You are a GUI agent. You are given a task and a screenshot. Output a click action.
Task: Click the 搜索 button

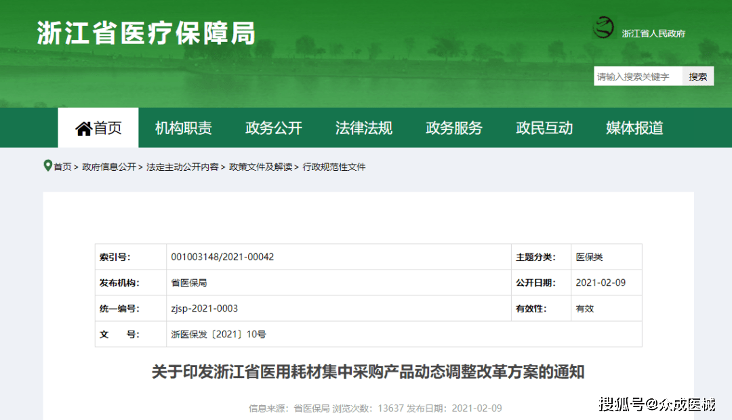pyautogui.click(x=698, y=76)
